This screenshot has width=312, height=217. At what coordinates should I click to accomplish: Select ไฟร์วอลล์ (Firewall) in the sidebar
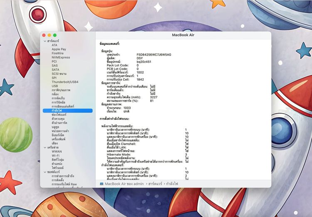(58, 168)
